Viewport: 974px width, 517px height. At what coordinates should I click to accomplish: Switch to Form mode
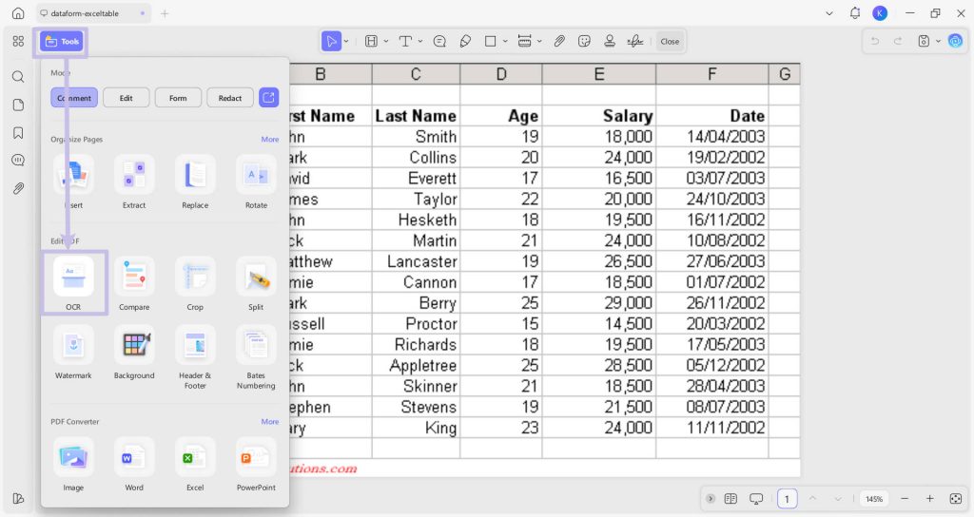pos(178,98)
